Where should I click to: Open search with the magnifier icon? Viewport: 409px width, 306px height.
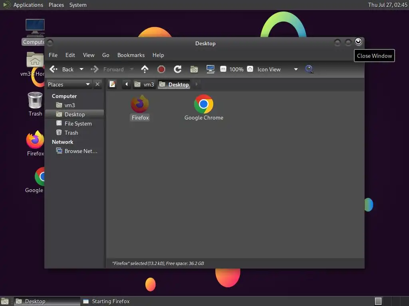(309, 69)
